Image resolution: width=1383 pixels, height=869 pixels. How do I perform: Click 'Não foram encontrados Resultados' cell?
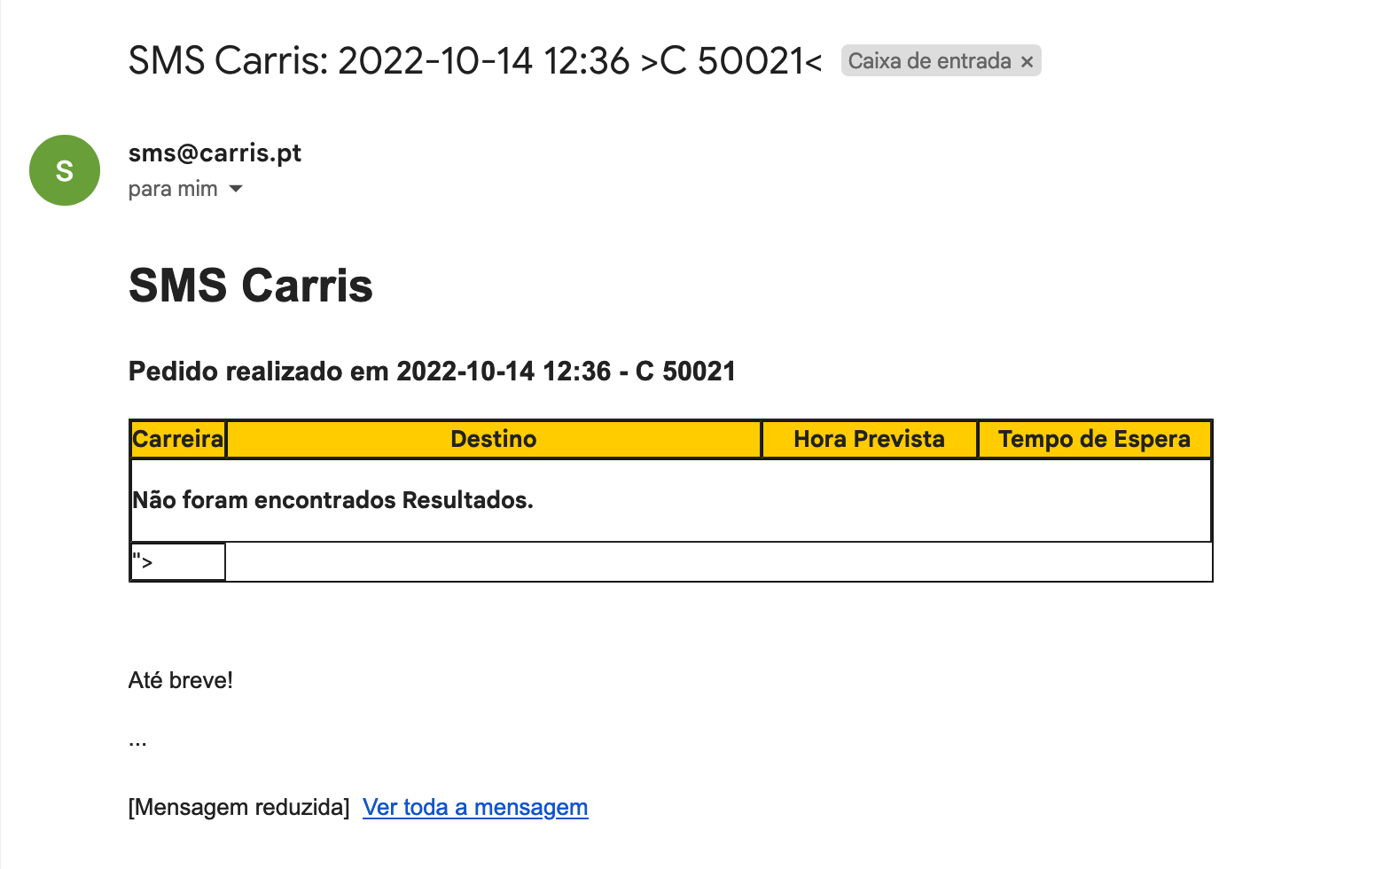pos(332,500)
